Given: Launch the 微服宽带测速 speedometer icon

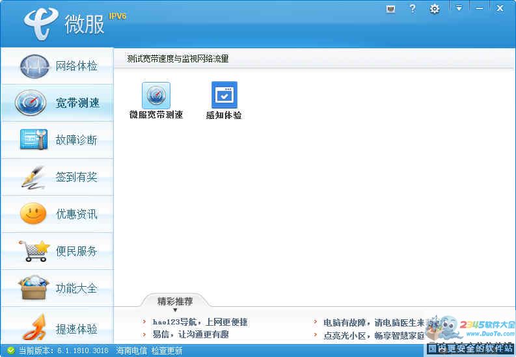Looking at the screenshot, I should tap(156, 96).
